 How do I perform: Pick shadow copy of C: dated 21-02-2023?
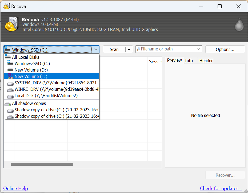[51, 116]
